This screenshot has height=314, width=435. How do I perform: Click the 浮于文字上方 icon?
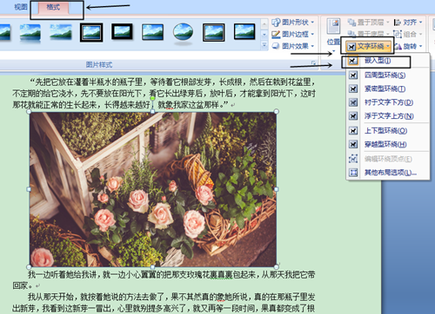tap(353, 116)
